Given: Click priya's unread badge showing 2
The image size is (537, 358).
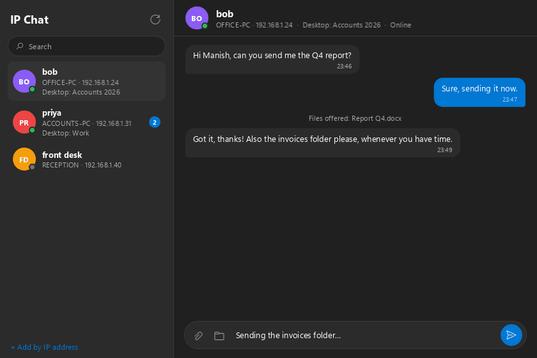Looking at the screenshot, I should [x=155, y=122].
